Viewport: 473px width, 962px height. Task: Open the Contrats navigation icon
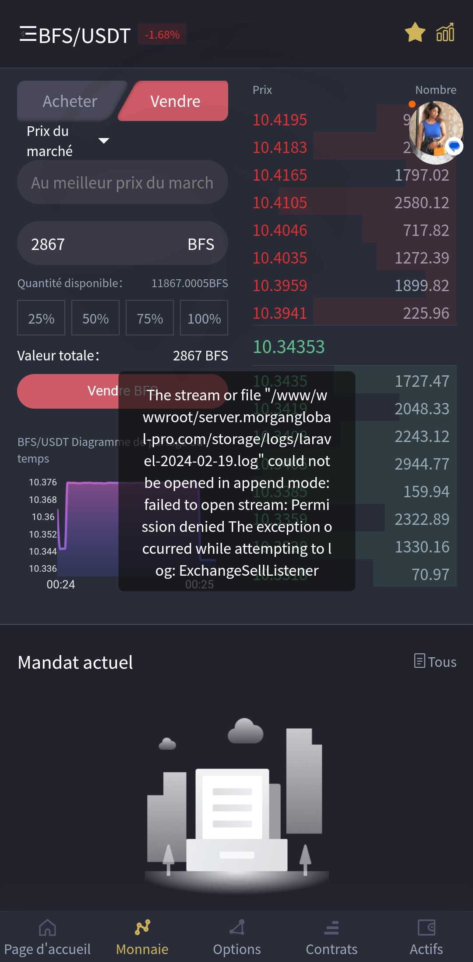pyautogui.click(x=332, y=928)
